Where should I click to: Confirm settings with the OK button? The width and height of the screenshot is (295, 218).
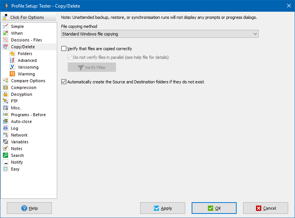(214, 208)
